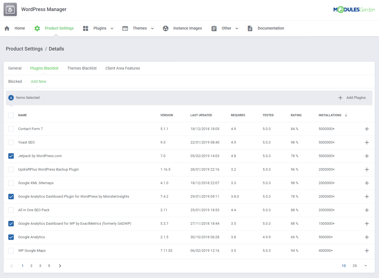Click the Home icon in the navigation bar
The image size is (379, 278).
[x=7, y=28]
